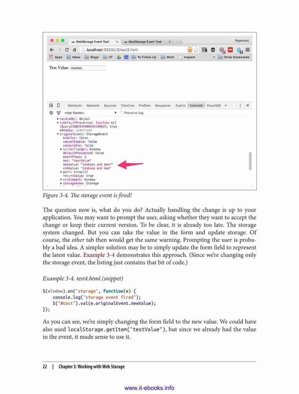This screenshot has width=299, height=394.
Task: Click the orange extension icon in the address bar
Action: (190, 50)
